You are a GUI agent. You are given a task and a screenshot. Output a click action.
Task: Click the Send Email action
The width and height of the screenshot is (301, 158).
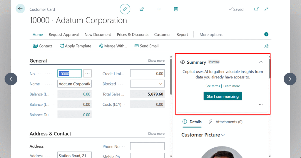point(146,46)
